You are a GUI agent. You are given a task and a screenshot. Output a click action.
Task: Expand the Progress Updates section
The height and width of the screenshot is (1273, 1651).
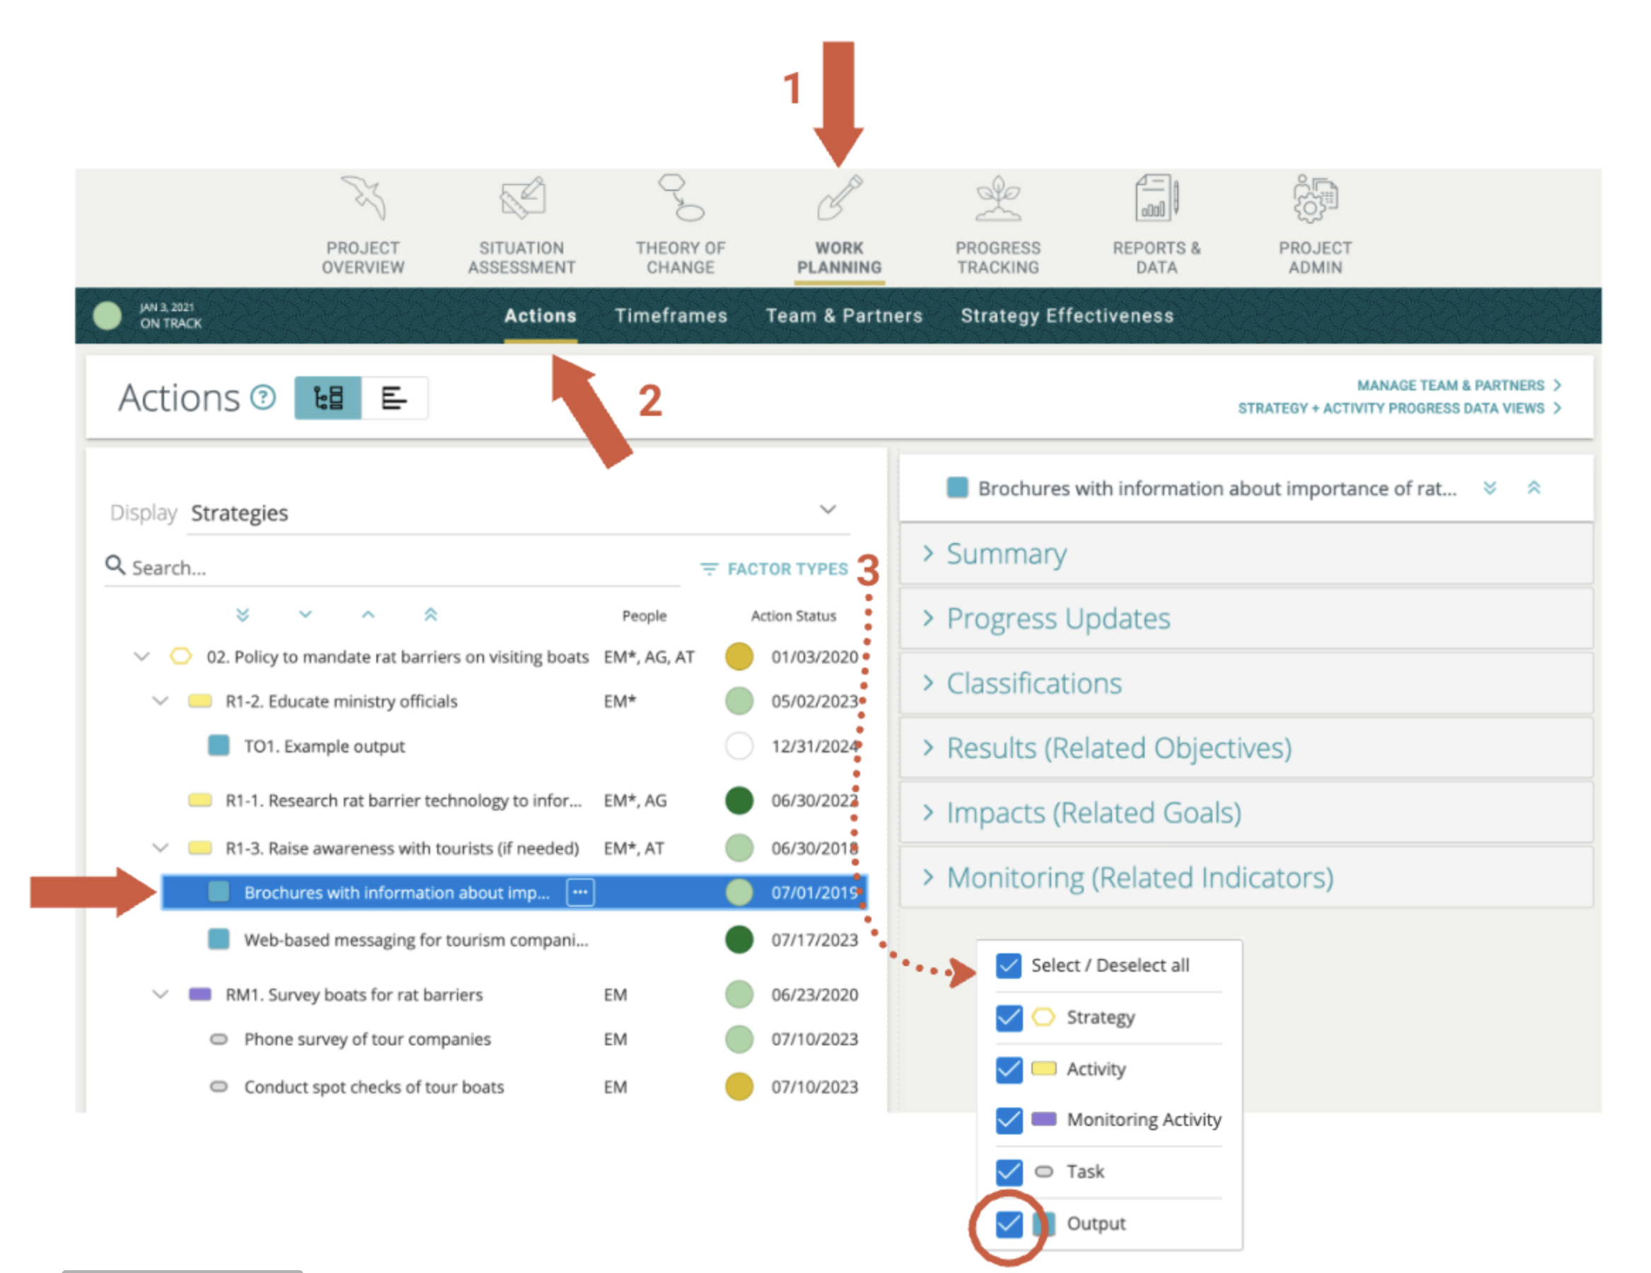point(1058,618)
